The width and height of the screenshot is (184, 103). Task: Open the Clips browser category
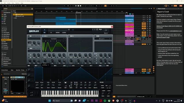click(5, 41)
